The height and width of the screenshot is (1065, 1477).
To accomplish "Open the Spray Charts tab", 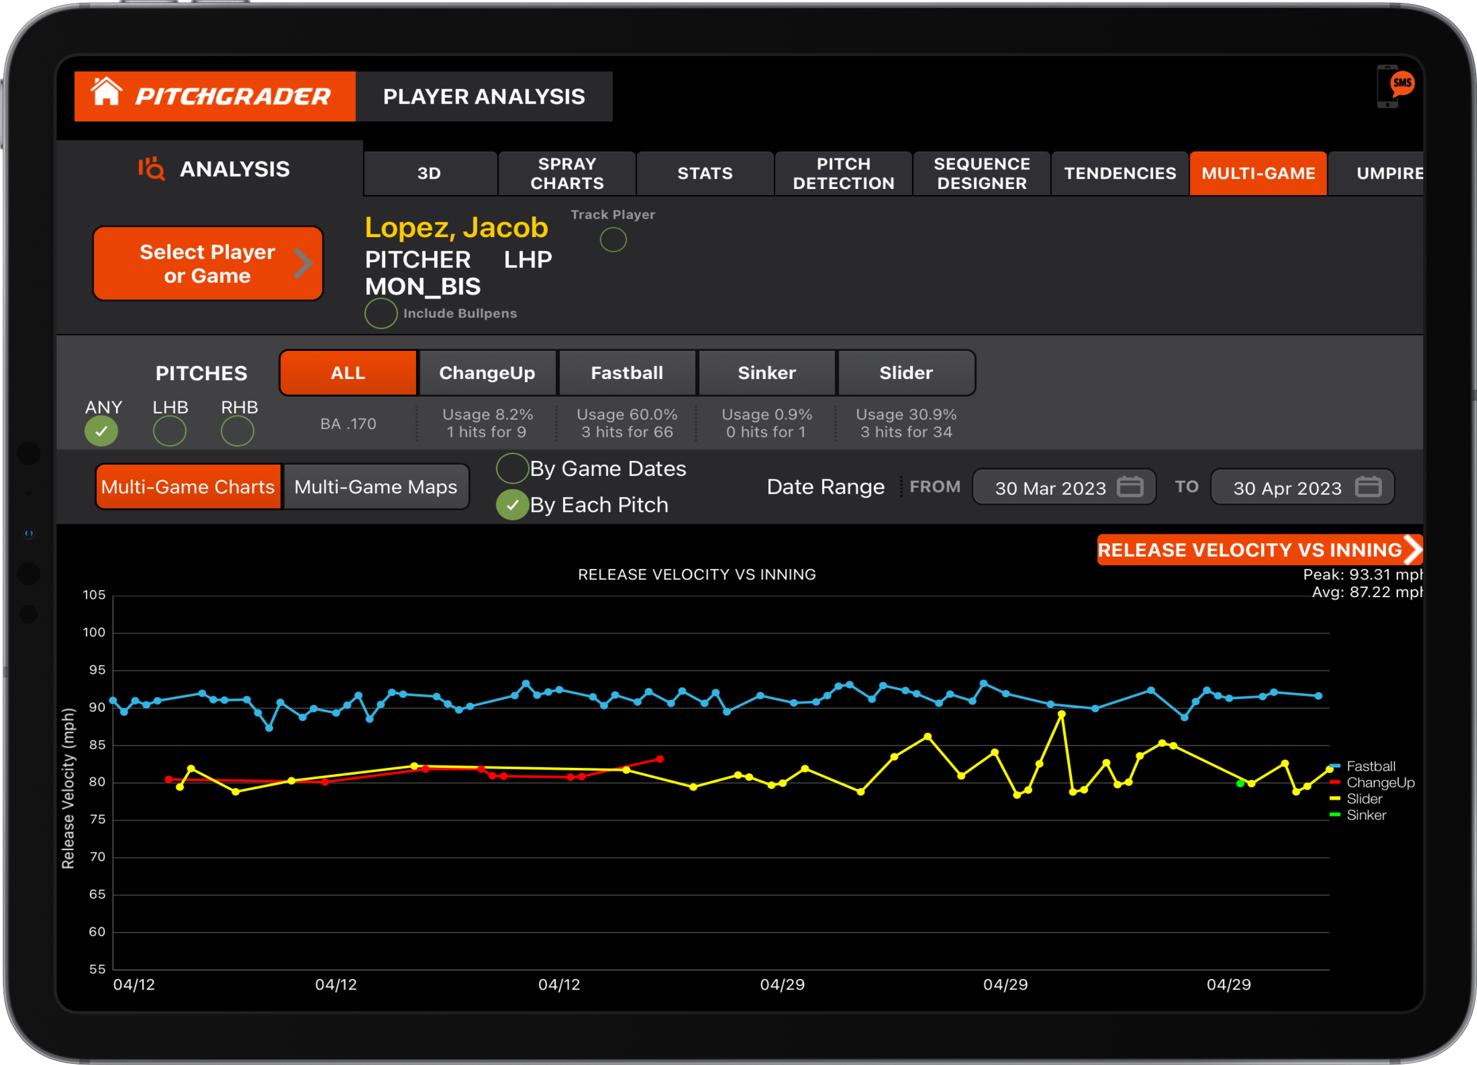I will (x=566, y=173).
